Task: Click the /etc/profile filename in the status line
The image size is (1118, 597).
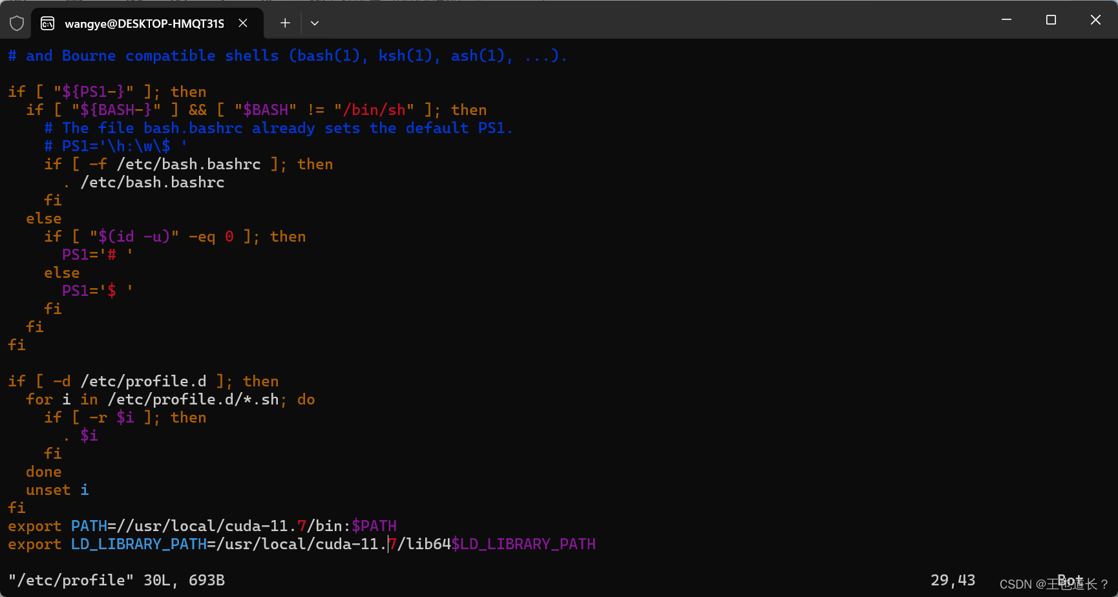Action: (x=68, y=580)
